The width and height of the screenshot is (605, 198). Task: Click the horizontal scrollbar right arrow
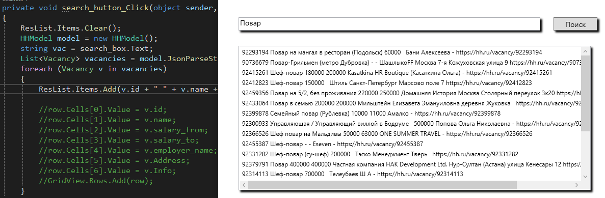click(577, 185)
